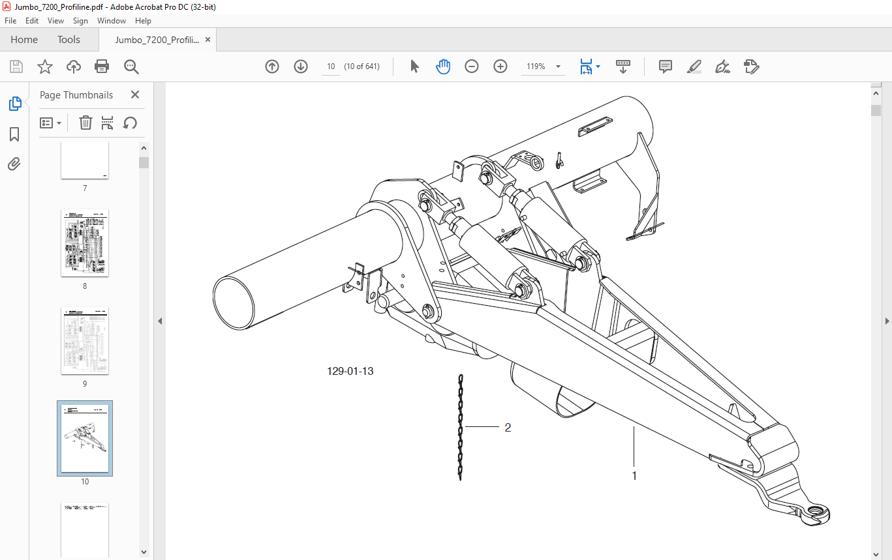The image size is (892, 560).
Task: Go to next page with down arrow
Action: pos(301,66)
